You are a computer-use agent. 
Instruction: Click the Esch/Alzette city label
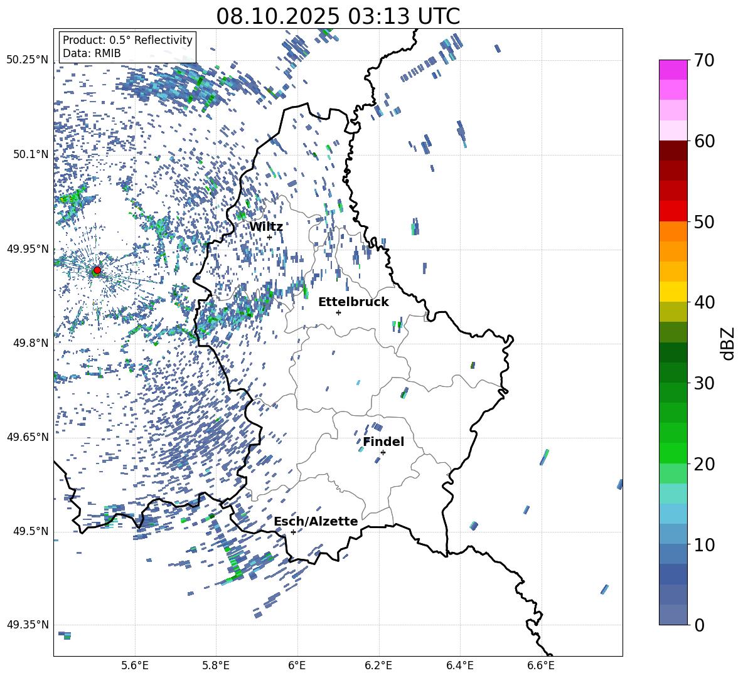coord(316,522)
